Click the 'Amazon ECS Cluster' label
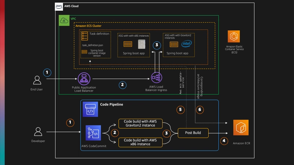The image size is (294, 165). coord(88,26)
